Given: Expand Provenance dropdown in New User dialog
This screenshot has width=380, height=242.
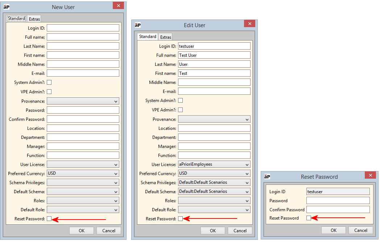Looking at the screenshot, I should click(83, 101).
